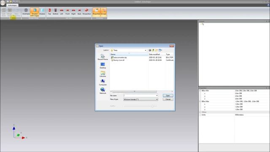Click the Properties panel title bar
270x152 pixels.
click(234, 88)
